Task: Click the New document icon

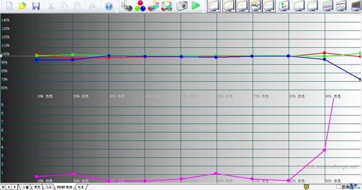Action: click(9, 6)
